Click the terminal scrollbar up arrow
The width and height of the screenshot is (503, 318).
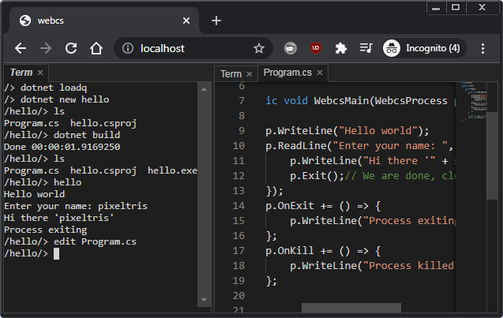point(204,89)
